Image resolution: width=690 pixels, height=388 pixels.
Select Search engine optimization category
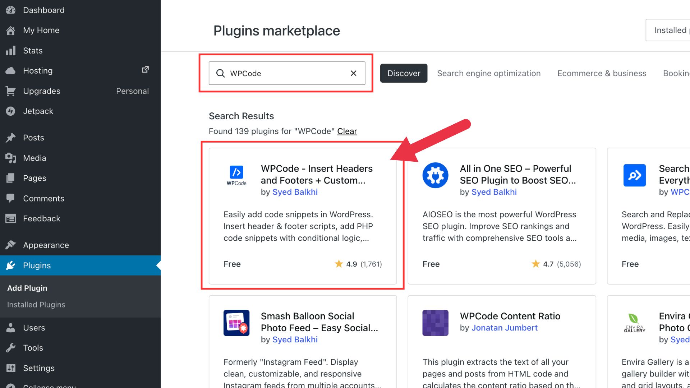[489, 73]
